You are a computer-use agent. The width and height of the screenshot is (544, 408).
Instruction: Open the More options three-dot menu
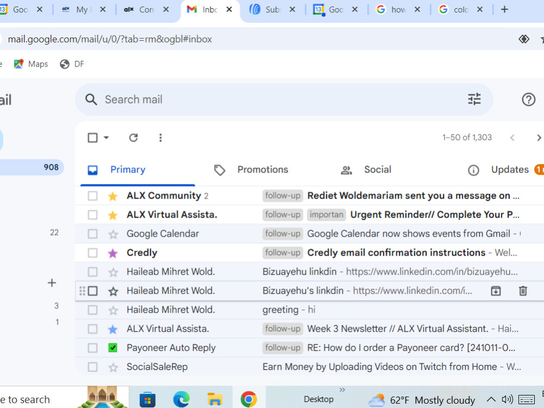point(160,138)
